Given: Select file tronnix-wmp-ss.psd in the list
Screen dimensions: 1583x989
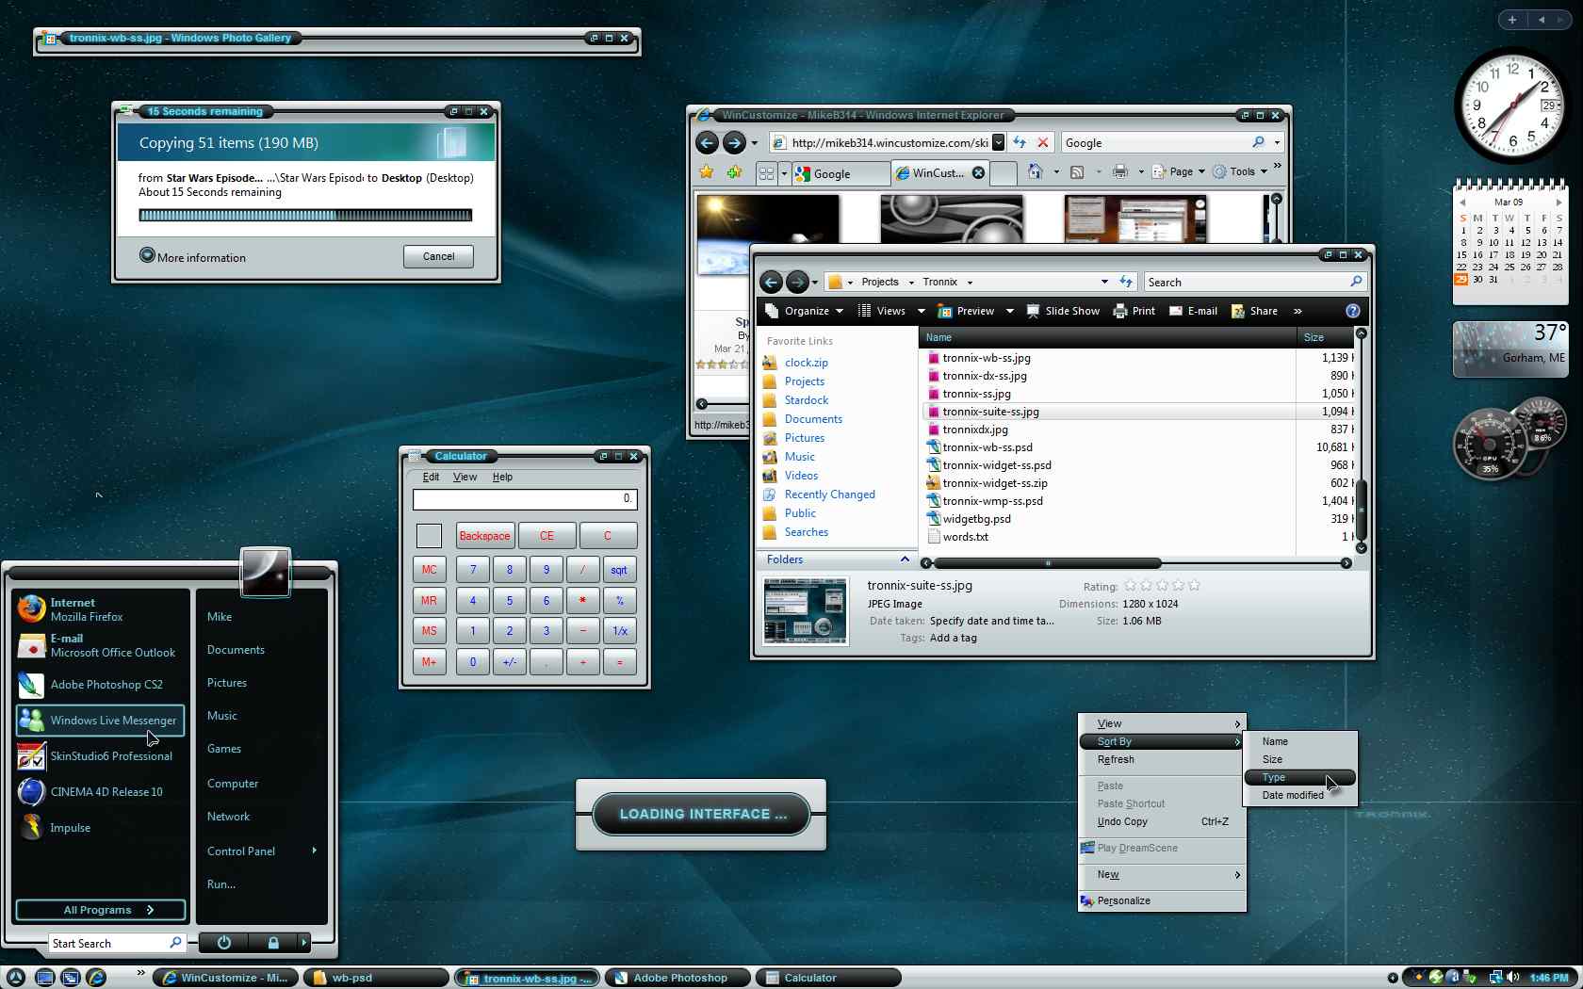Looking at the screenshot, I should (x=992, y=501).
